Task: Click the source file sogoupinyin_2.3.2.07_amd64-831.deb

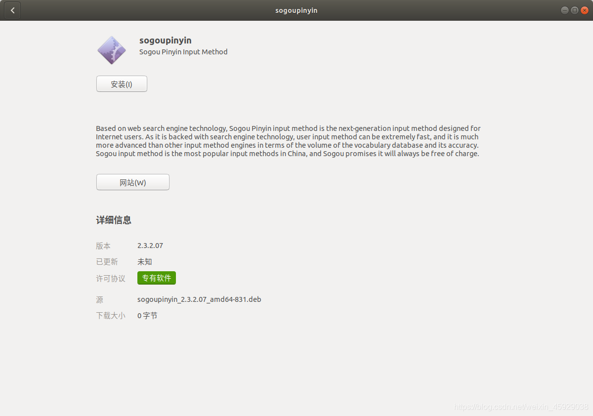Action: [x=199, y=299]
